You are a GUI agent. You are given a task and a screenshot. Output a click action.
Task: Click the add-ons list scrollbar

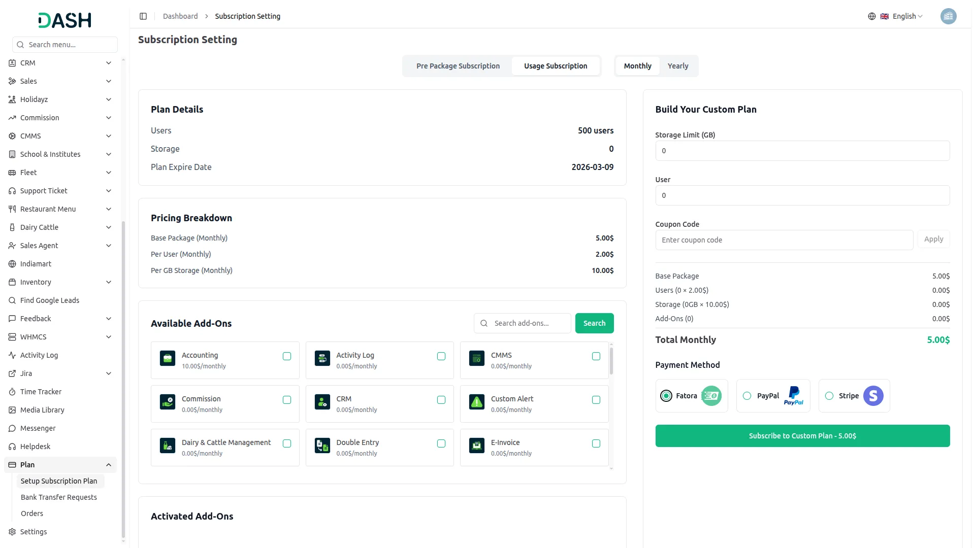611,361
